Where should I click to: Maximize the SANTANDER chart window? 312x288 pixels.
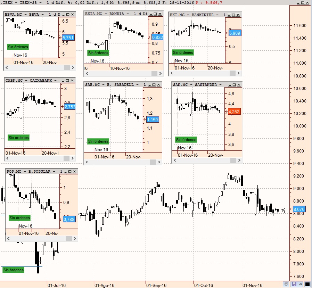pyautogui.click(x=234, y=85)
